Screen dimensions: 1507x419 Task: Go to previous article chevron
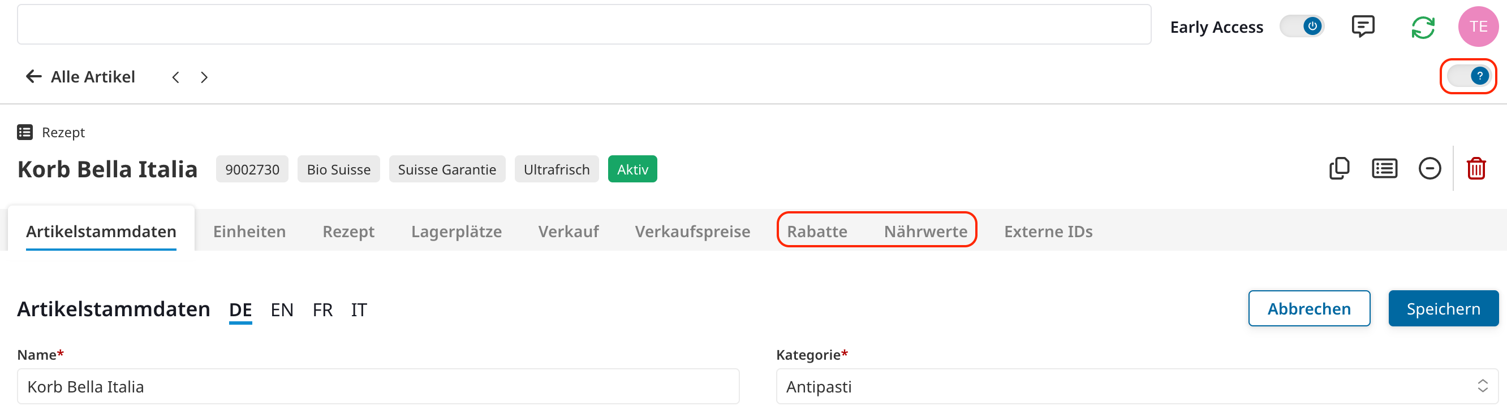(175, 77)
